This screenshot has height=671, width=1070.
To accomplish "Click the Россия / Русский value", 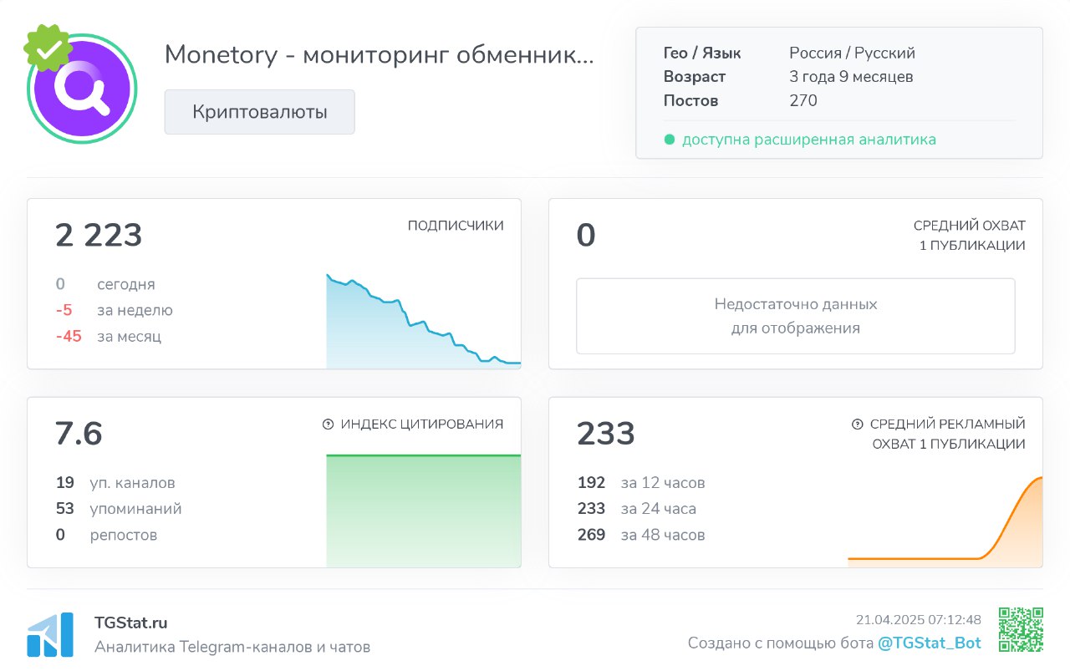I will [852, 53].
